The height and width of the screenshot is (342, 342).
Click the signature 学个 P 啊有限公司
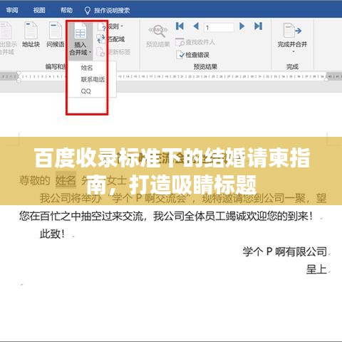pyautogui.click(x=285, y=252)
